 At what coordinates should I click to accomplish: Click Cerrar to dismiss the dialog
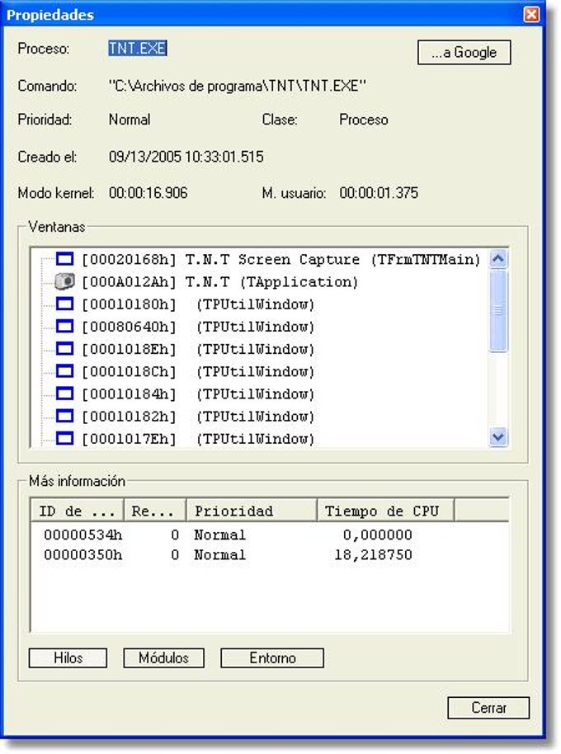coord(488,708)
